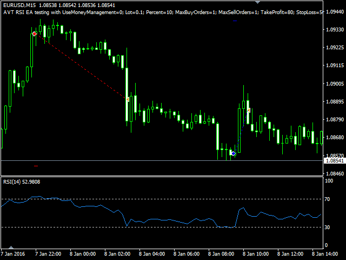This screenshot has height=260, width=346.
Task: Click the red sell entry arrow marker
Action: 35,34
